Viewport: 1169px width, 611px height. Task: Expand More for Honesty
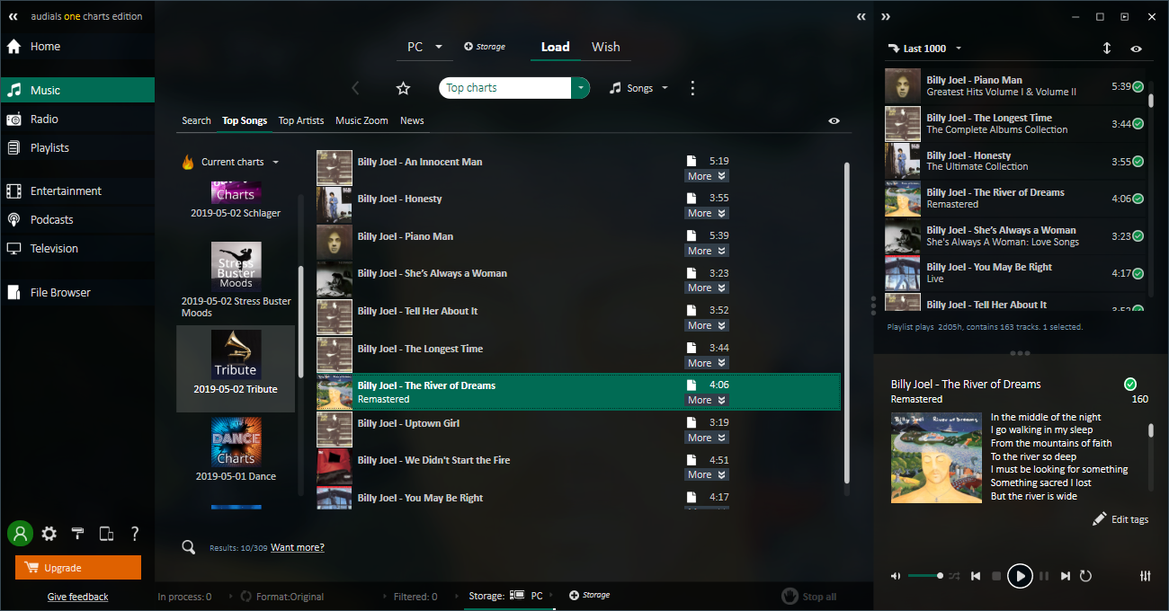(707, 213)
